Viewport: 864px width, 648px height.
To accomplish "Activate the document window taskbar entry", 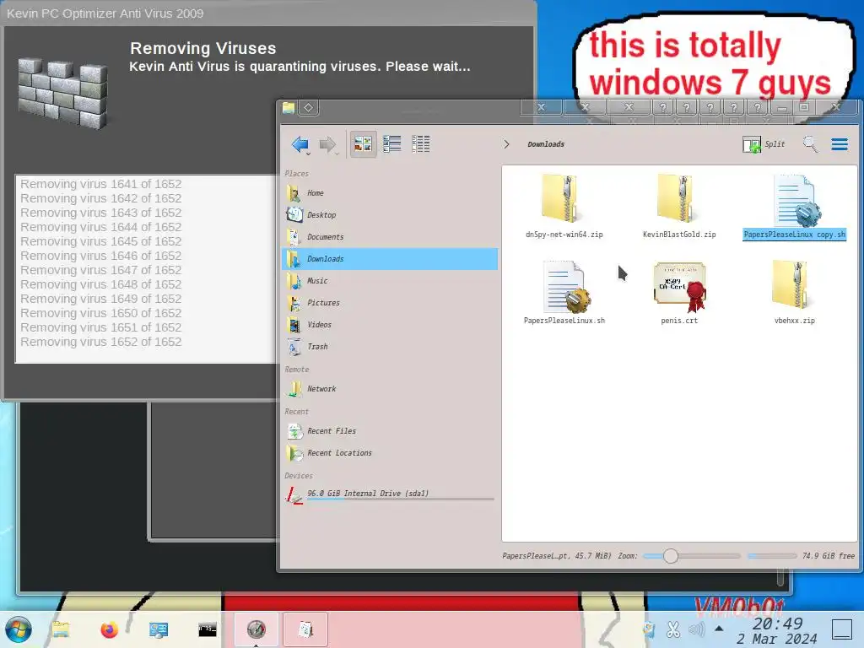I will [x=305, y=629].
